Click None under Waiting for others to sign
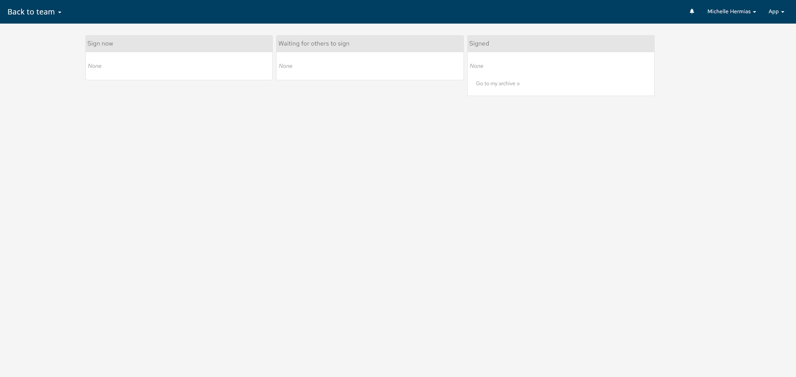The height and width of the screenshot is (377, 796). [286, 66]
